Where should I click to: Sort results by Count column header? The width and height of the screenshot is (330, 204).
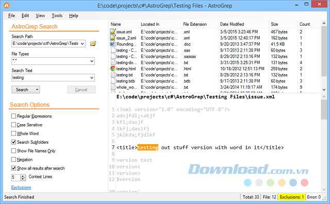coord(309,24)
